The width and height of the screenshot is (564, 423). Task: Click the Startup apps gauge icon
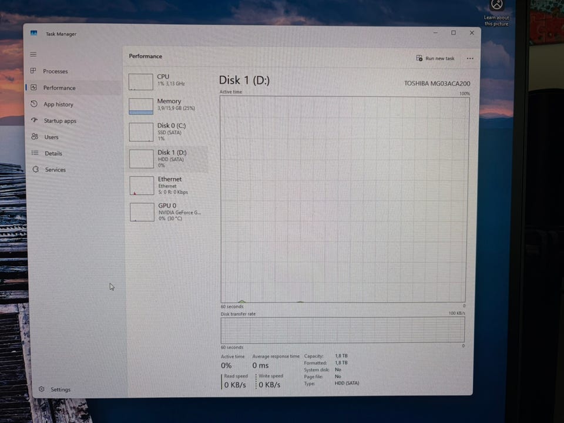pyautogui.click(x=34, y=120)
